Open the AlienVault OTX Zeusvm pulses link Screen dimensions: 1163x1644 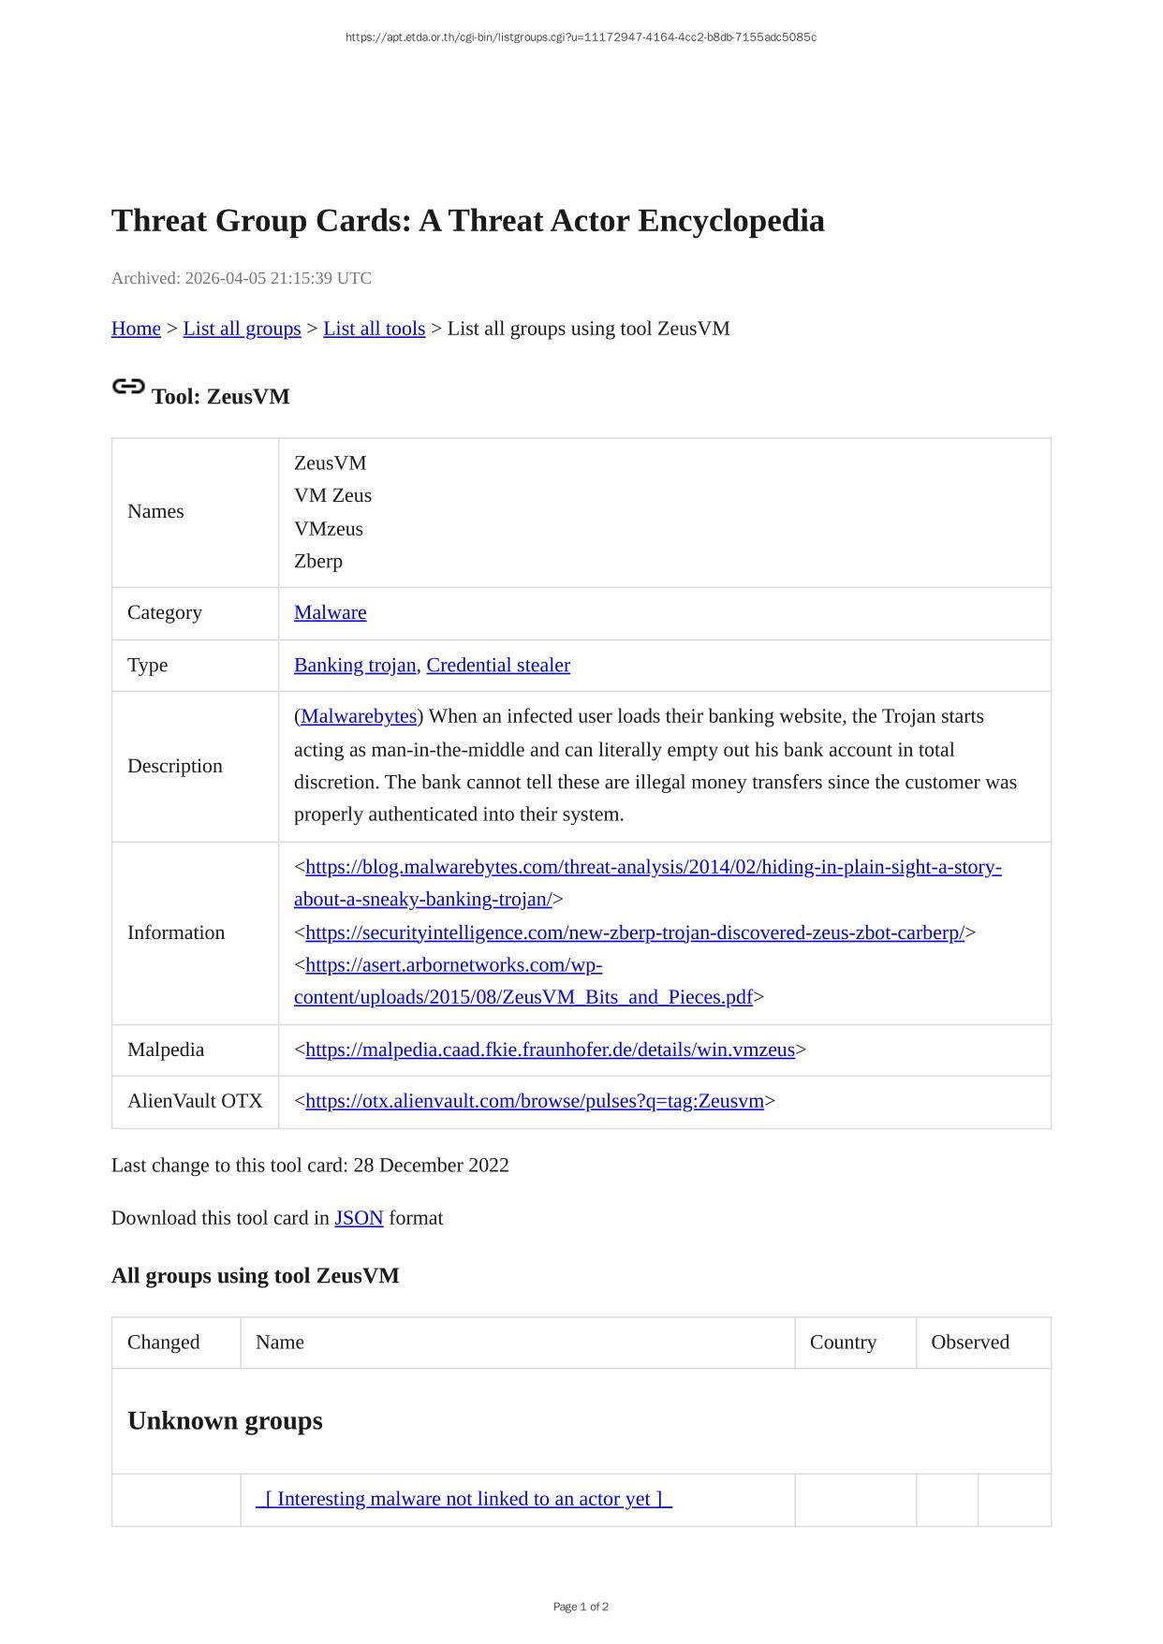click(x=534, y=1102)
